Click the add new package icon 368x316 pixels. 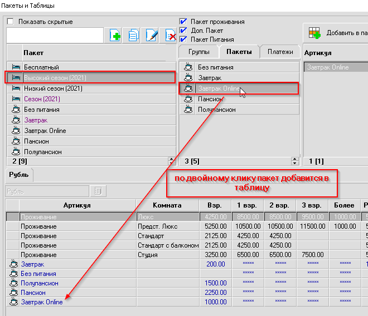tap(115, 36)
